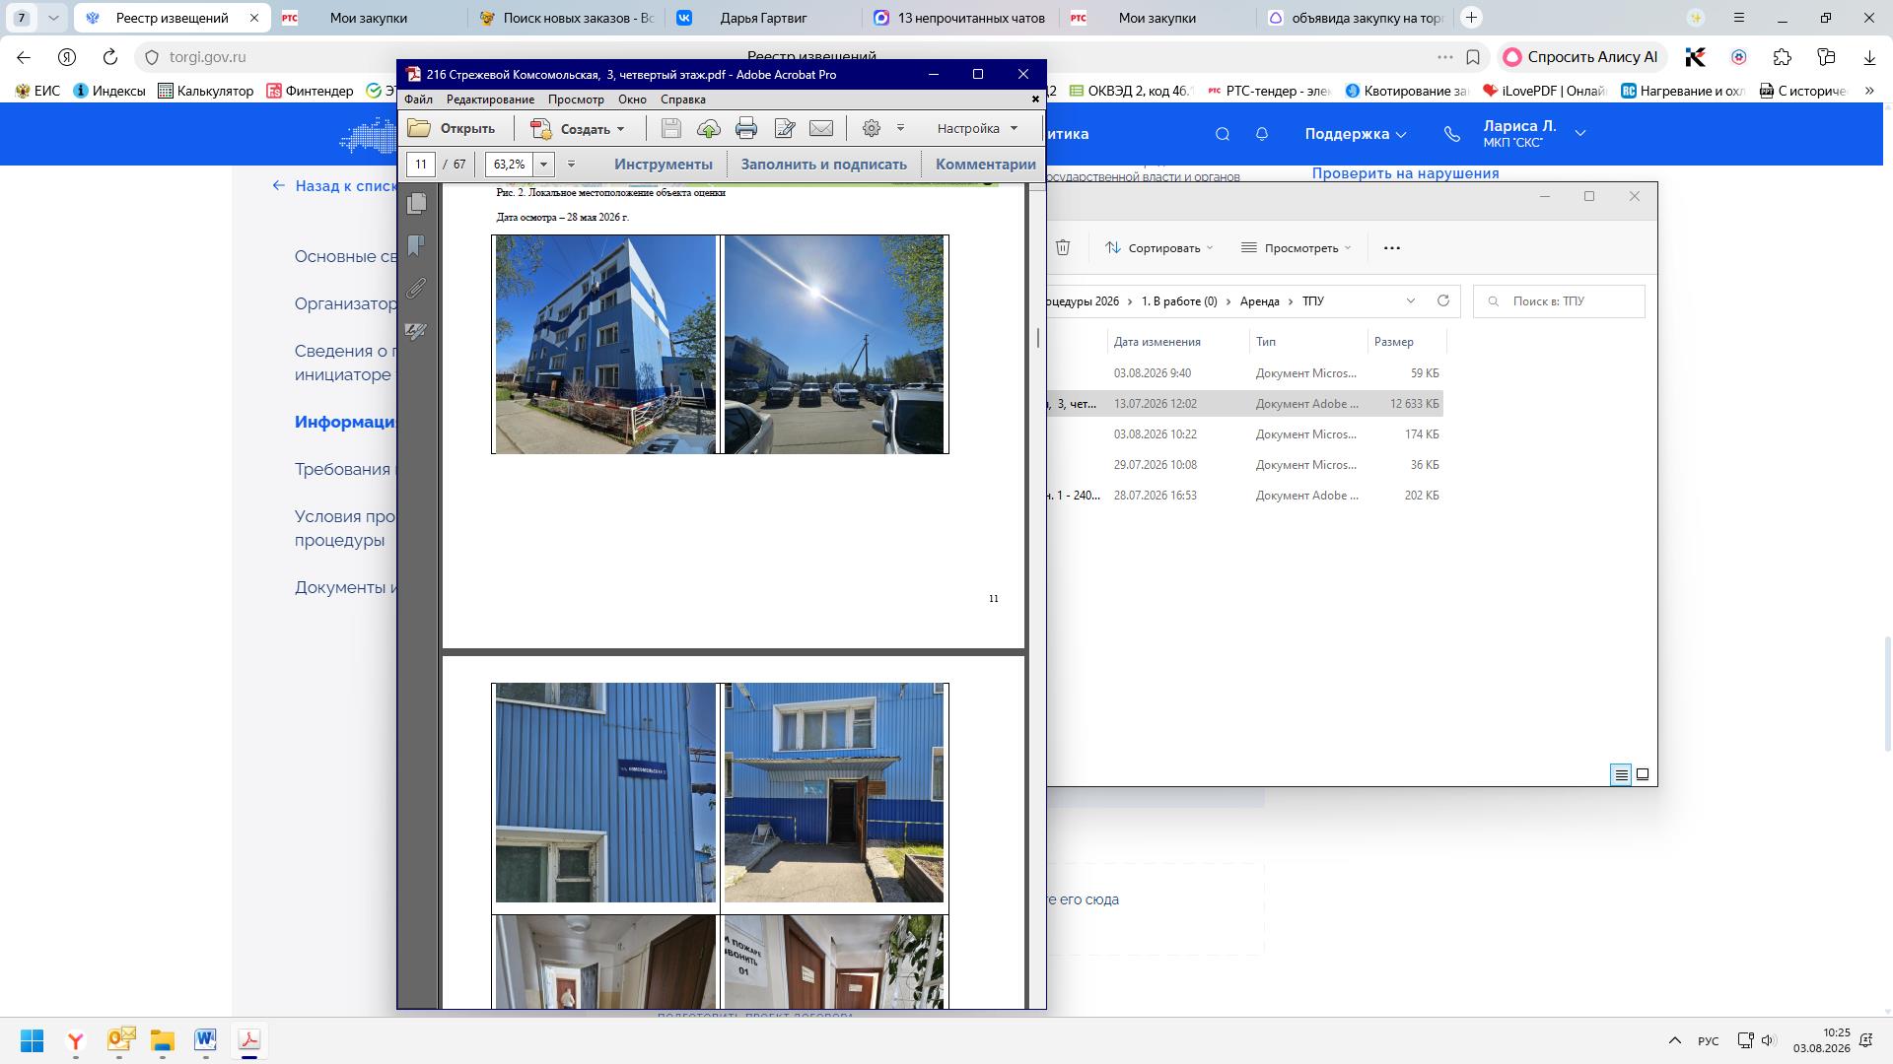Open a file with Acrobat's Открыть folder icon
Screen dimensions: 1893x1064
[420, 128]
